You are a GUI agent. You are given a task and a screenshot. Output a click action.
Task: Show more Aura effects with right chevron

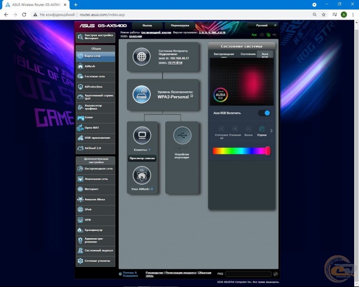(271, 131)
